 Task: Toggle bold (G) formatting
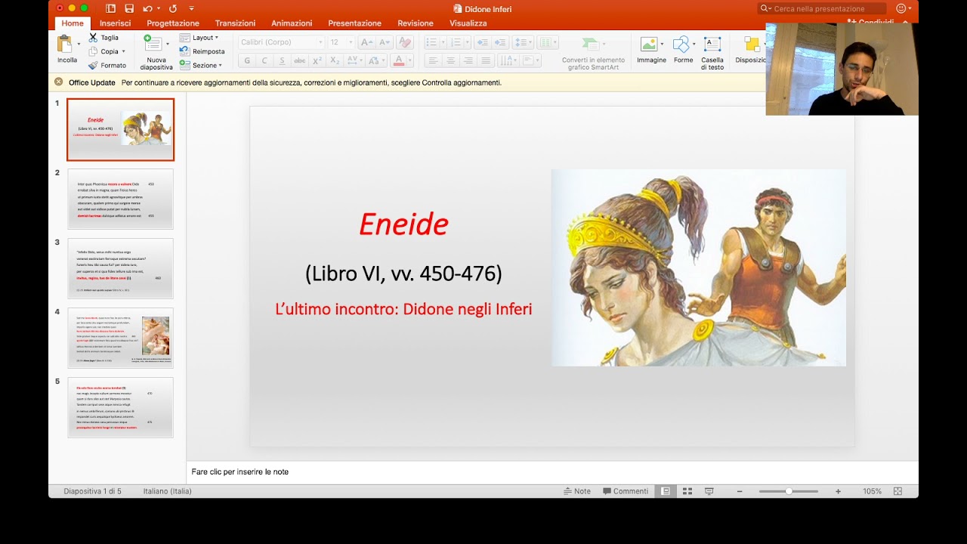pos(247,60)
